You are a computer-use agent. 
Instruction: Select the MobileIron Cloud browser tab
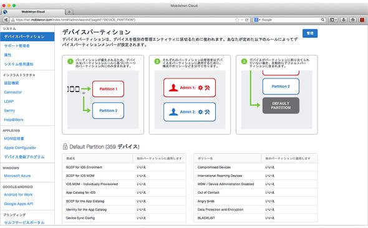33,12
